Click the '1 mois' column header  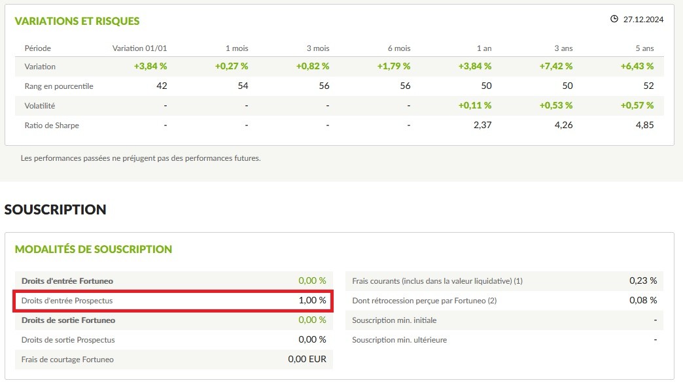tap(237, 48)
